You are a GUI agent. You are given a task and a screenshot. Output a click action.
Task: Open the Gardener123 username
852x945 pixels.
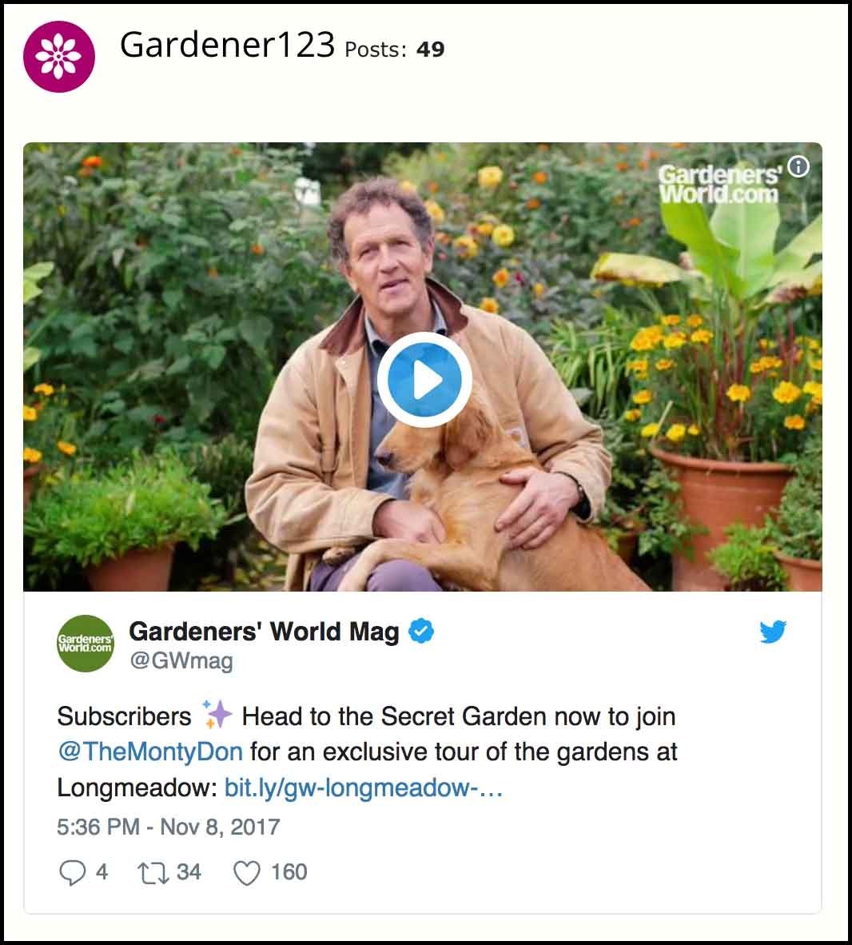coord(227,46)
